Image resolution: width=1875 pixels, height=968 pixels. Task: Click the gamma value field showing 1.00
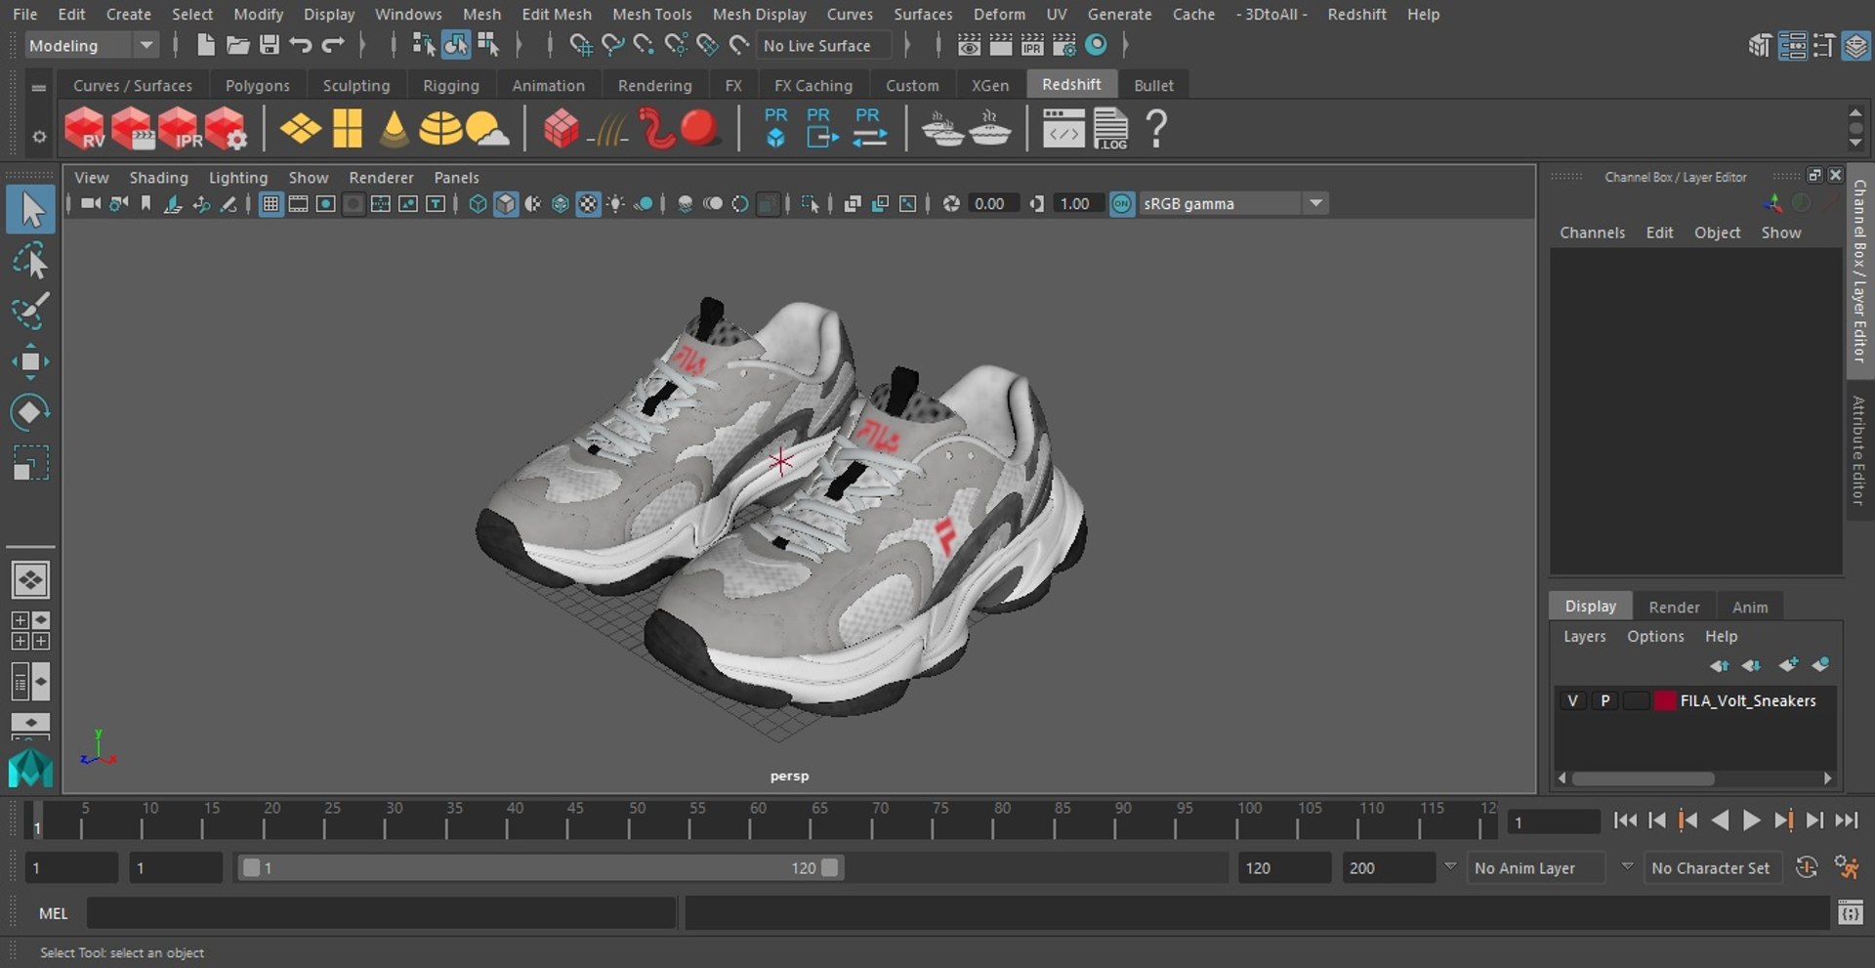(x=1078, y=204)
